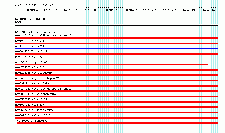Click ruler position 108031370

tap(71, 10)
